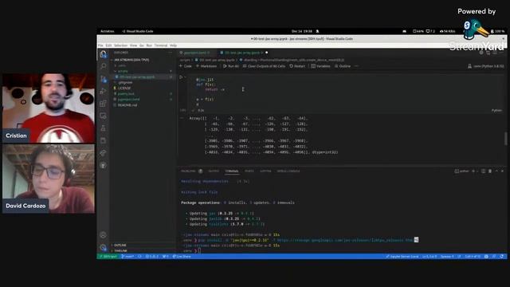Open the View menu

pos(133,45)
